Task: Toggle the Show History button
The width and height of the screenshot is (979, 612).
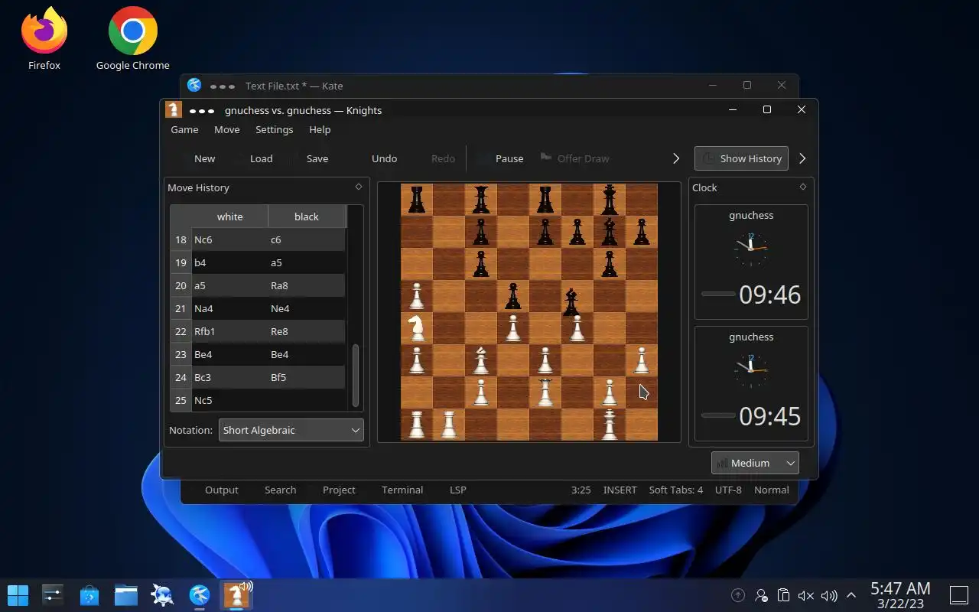Action: point(741,158)
